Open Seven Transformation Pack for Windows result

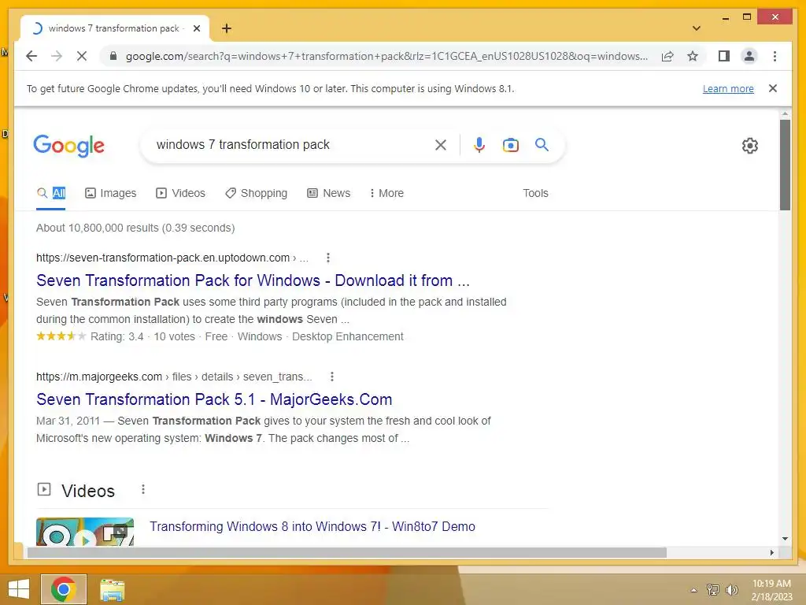253,281
